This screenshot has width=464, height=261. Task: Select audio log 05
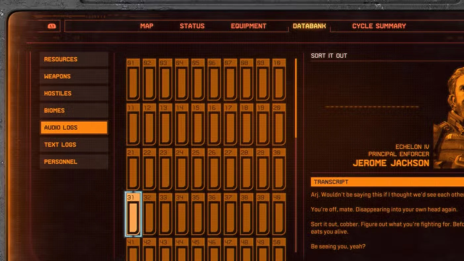pos(198,80)
